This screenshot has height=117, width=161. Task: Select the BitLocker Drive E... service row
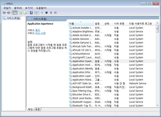coord(112,94)
